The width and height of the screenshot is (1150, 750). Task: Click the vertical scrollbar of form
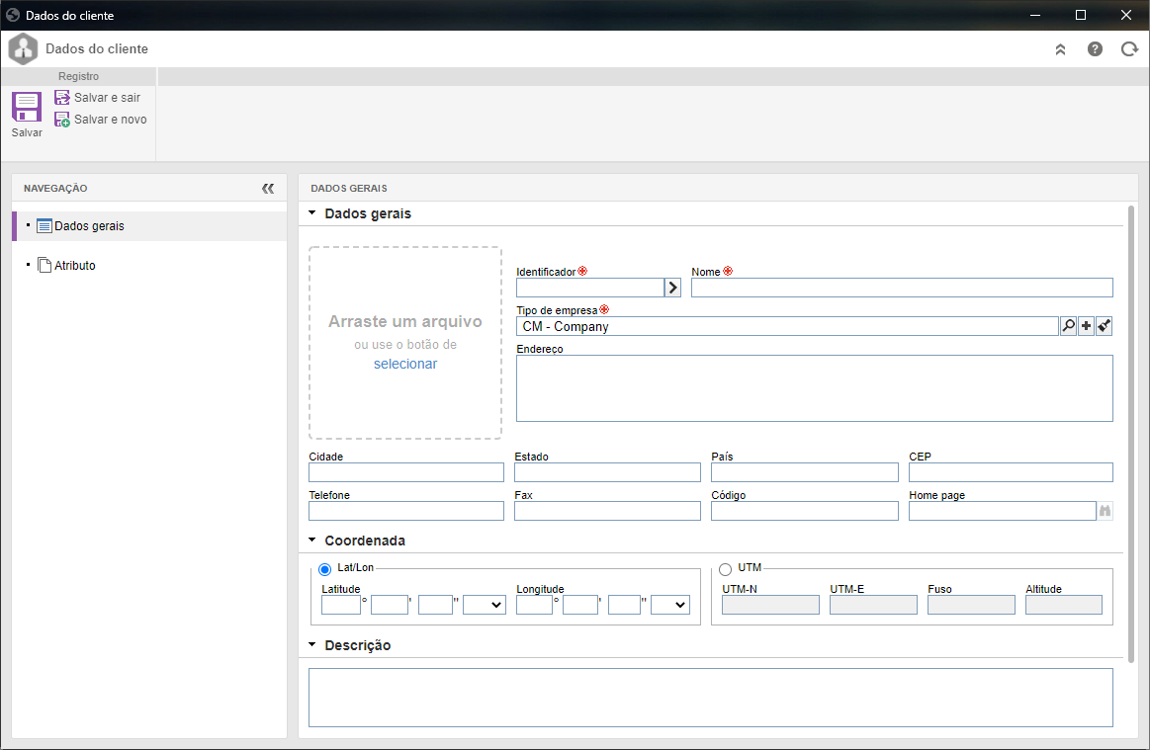click(x=1131, y=434)
